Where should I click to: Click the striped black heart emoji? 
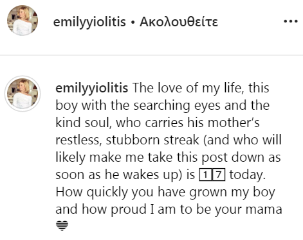pos(62,226)
